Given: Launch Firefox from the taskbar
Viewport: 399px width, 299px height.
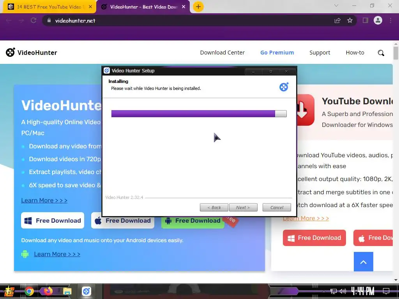Looking at the screenshot, I should click(48, 291).
